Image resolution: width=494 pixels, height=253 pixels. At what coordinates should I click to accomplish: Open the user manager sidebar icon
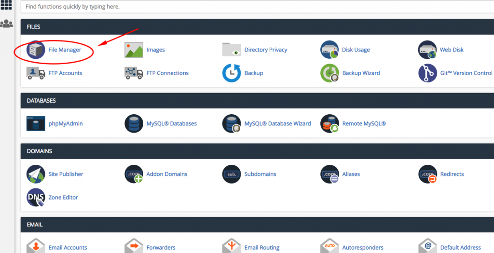(6, 24)
